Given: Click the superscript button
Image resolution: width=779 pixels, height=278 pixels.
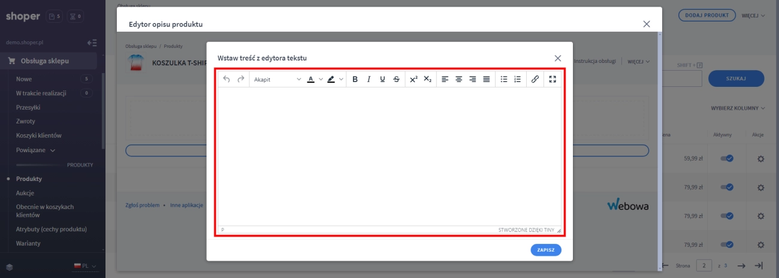Looking at the screenshot, I should pyautogui.click(x=413, y=79).
